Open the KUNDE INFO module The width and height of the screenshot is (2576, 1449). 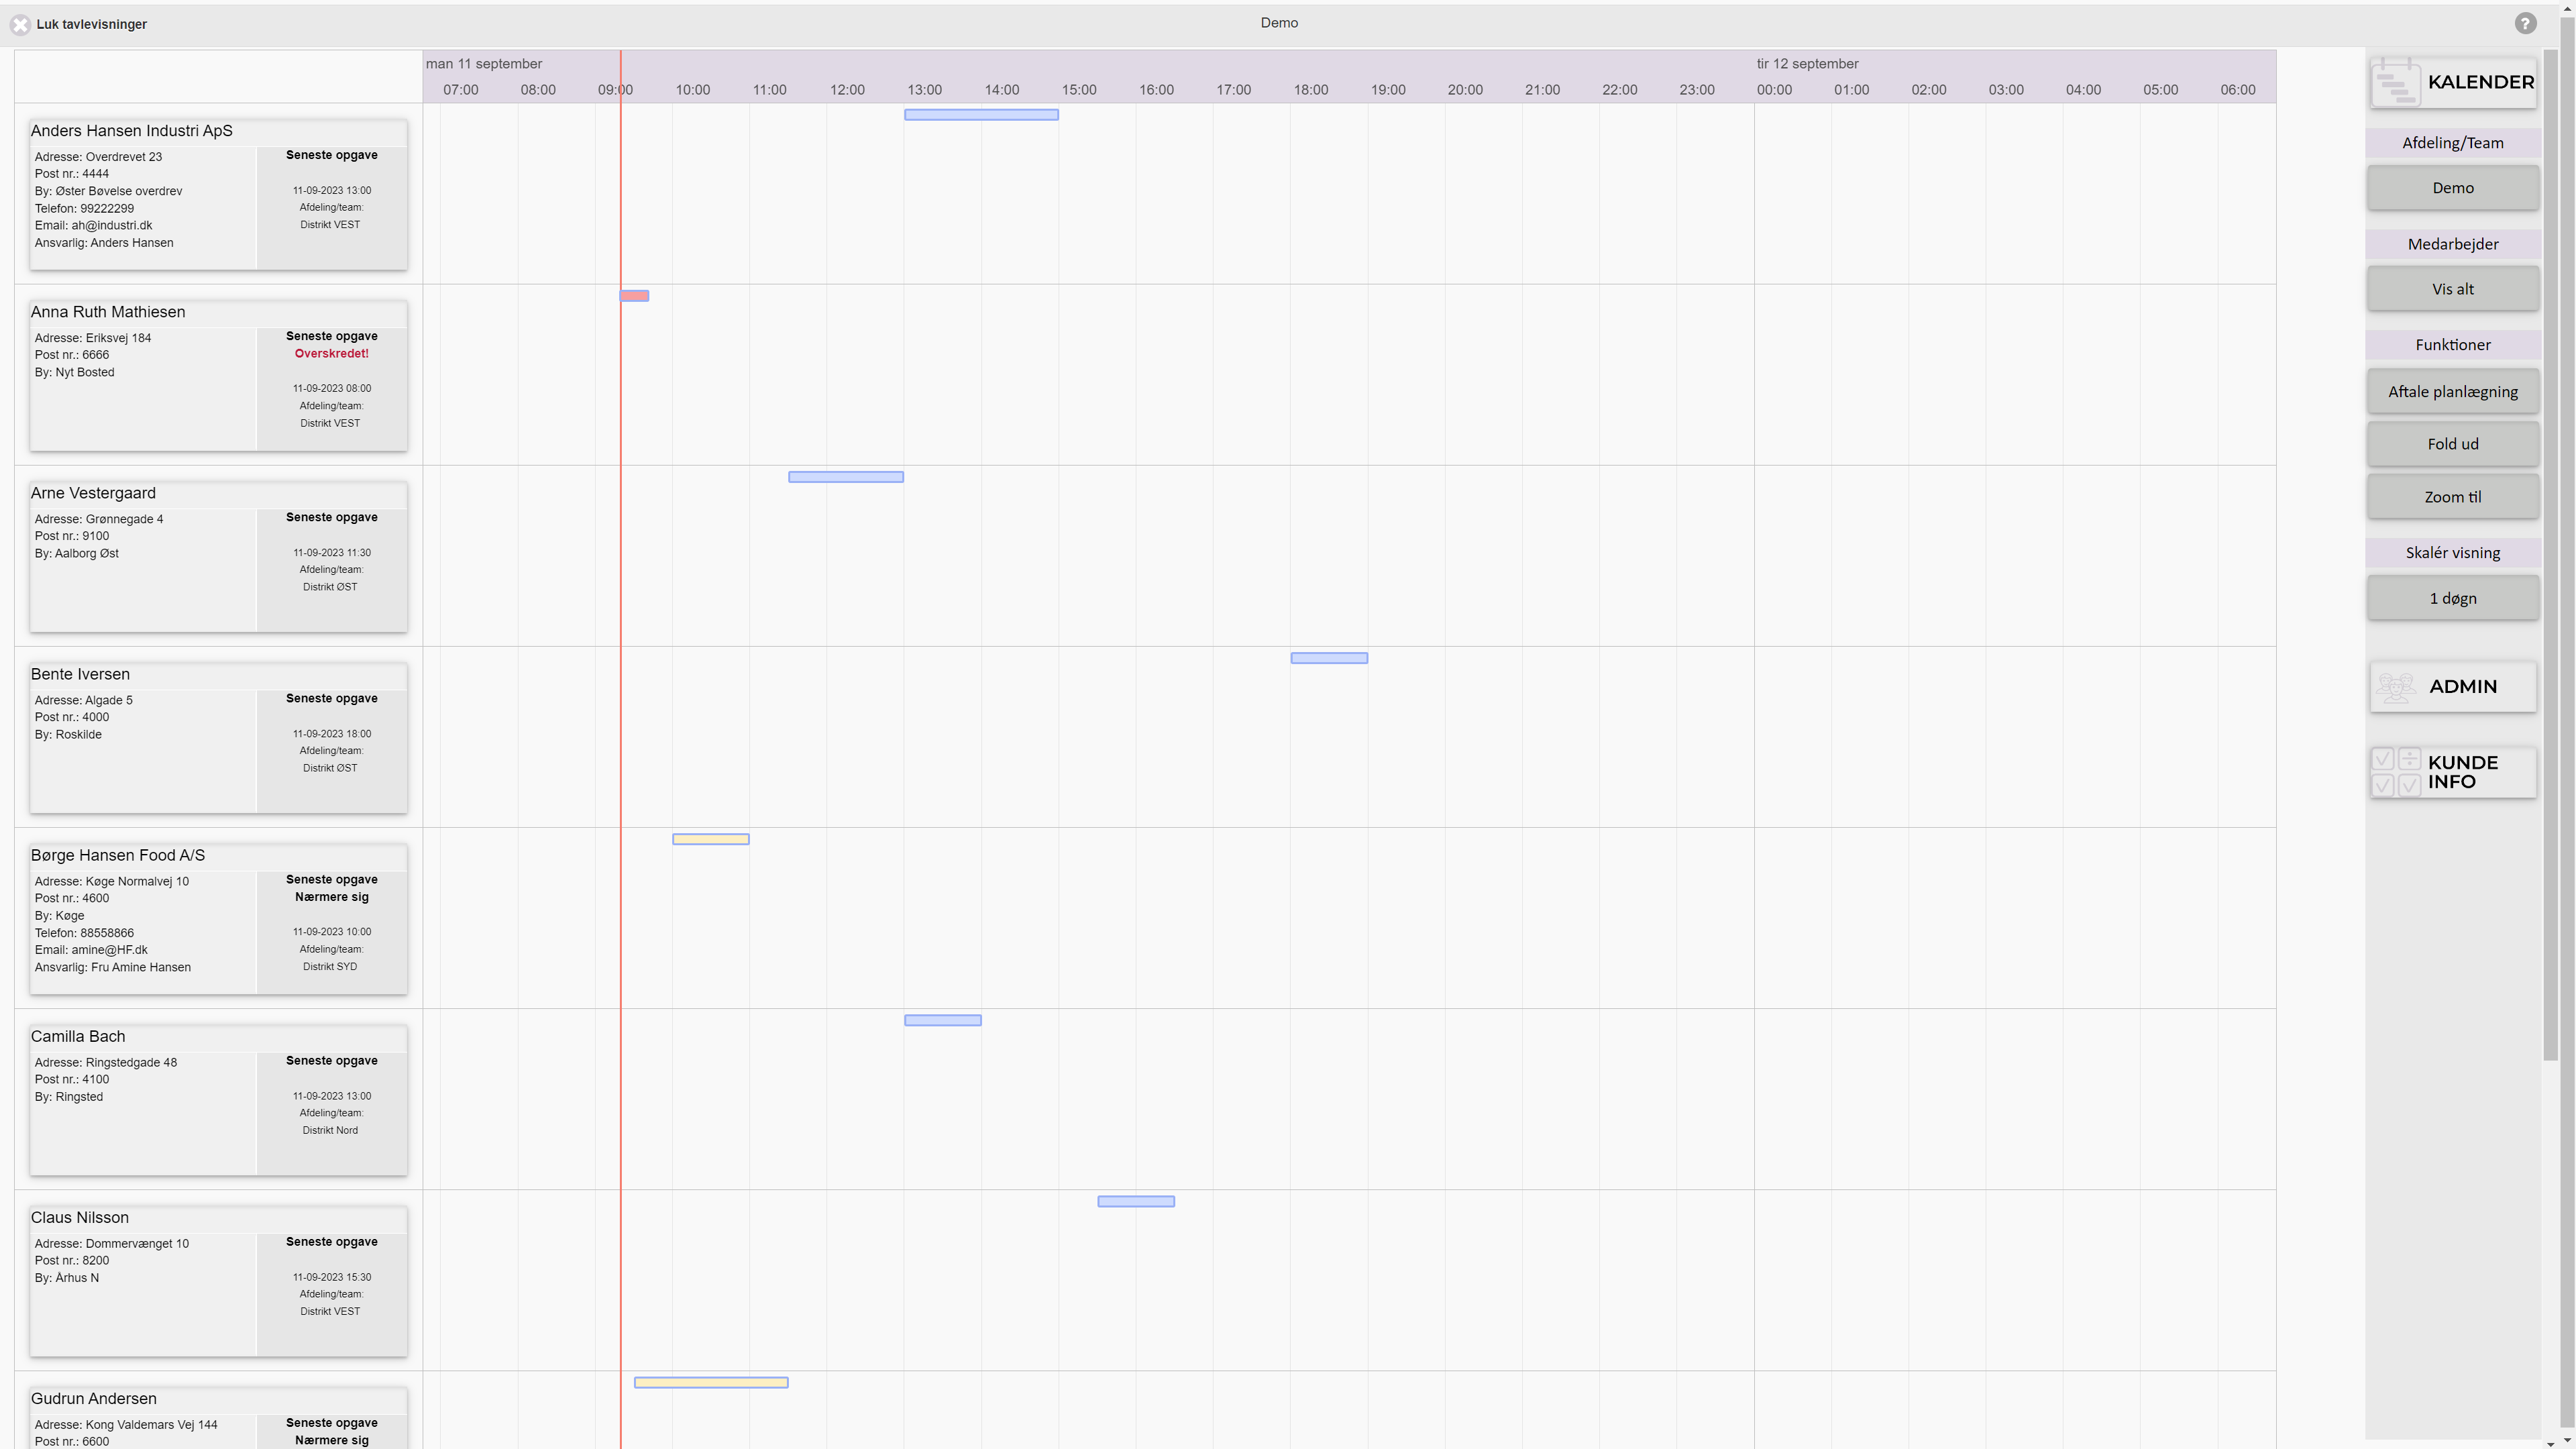click(2453, 772)
